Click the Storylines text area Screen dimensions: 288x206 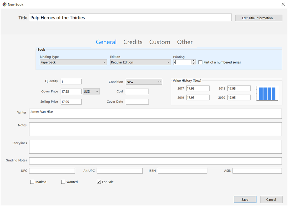pyautogui.click(x=155, y=147)
